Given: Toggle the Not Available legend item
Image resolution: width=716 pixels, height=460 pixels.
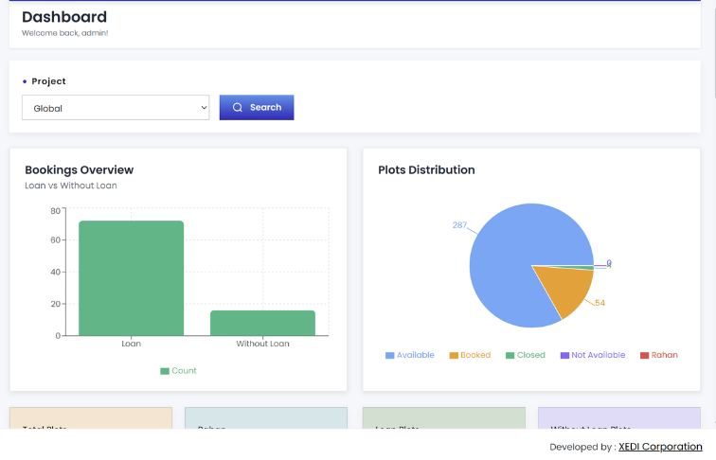Looking at the screenshot, I should 593,355.
